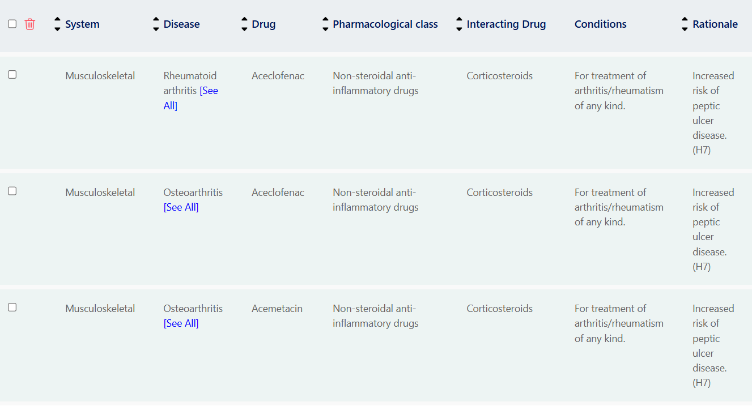Click See All in Acemetacin row

(181, 323)
